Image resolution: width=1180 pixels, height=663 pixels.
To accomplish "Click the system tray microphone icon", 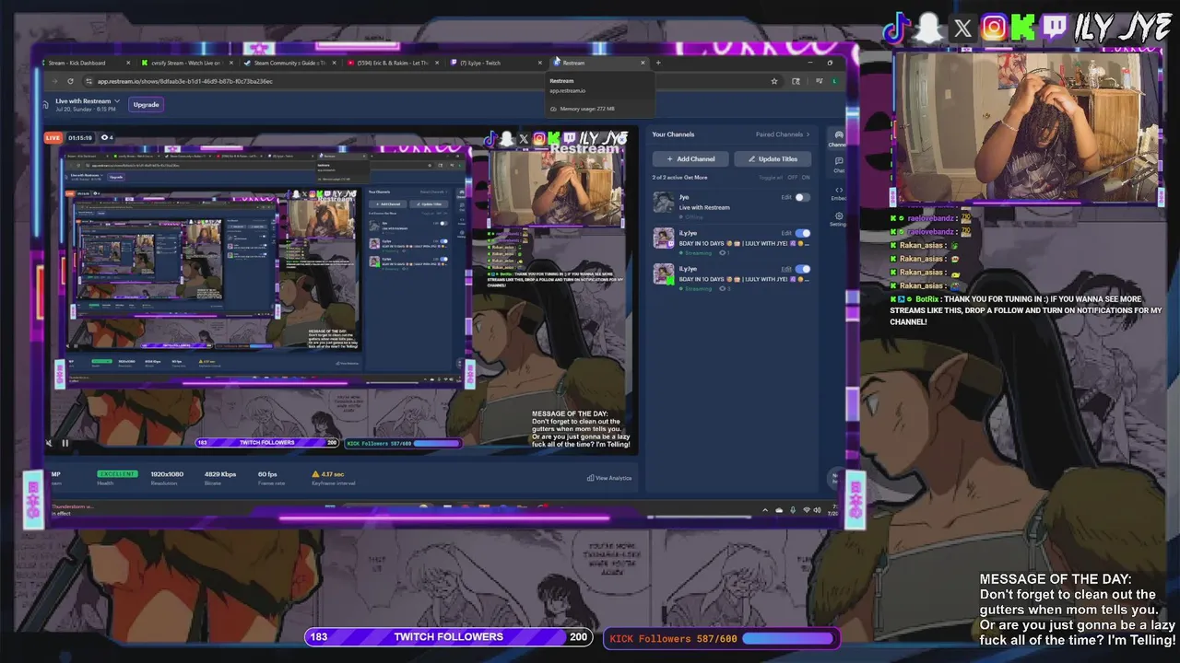I will [793, 510].
